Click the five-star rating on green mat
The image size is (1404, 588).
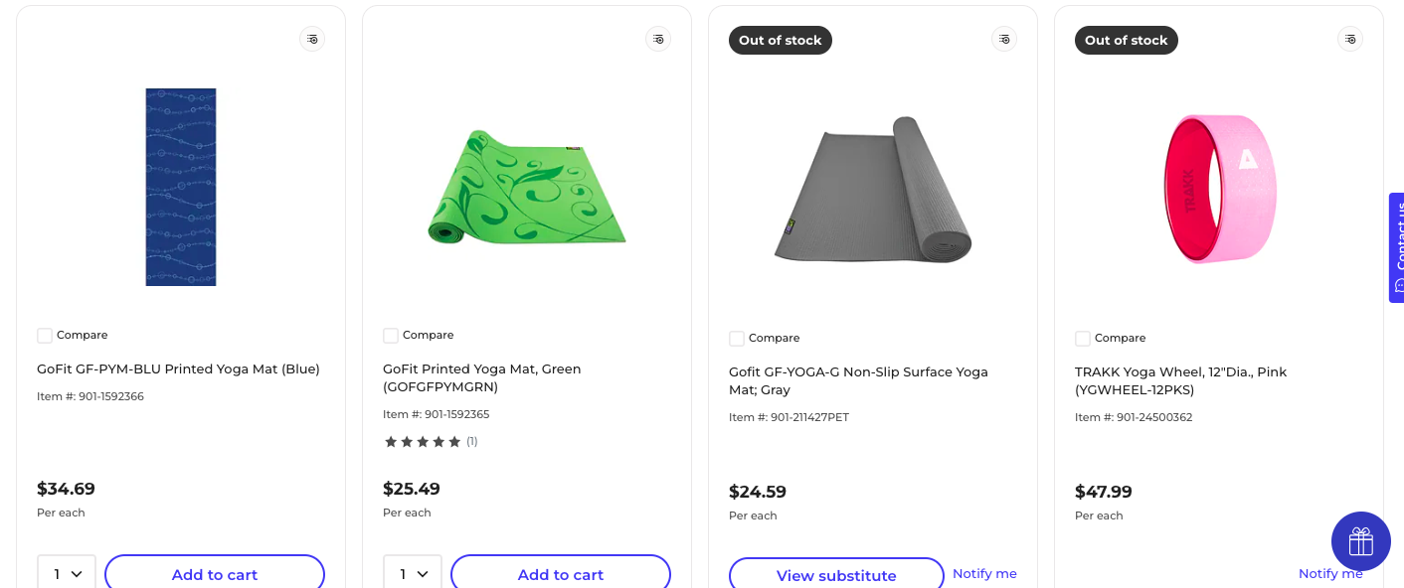(423, 441)
